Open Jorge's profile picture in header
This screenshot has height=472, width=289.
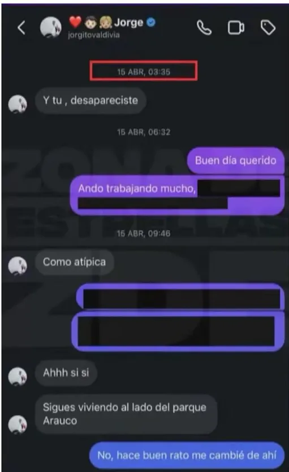51,27
